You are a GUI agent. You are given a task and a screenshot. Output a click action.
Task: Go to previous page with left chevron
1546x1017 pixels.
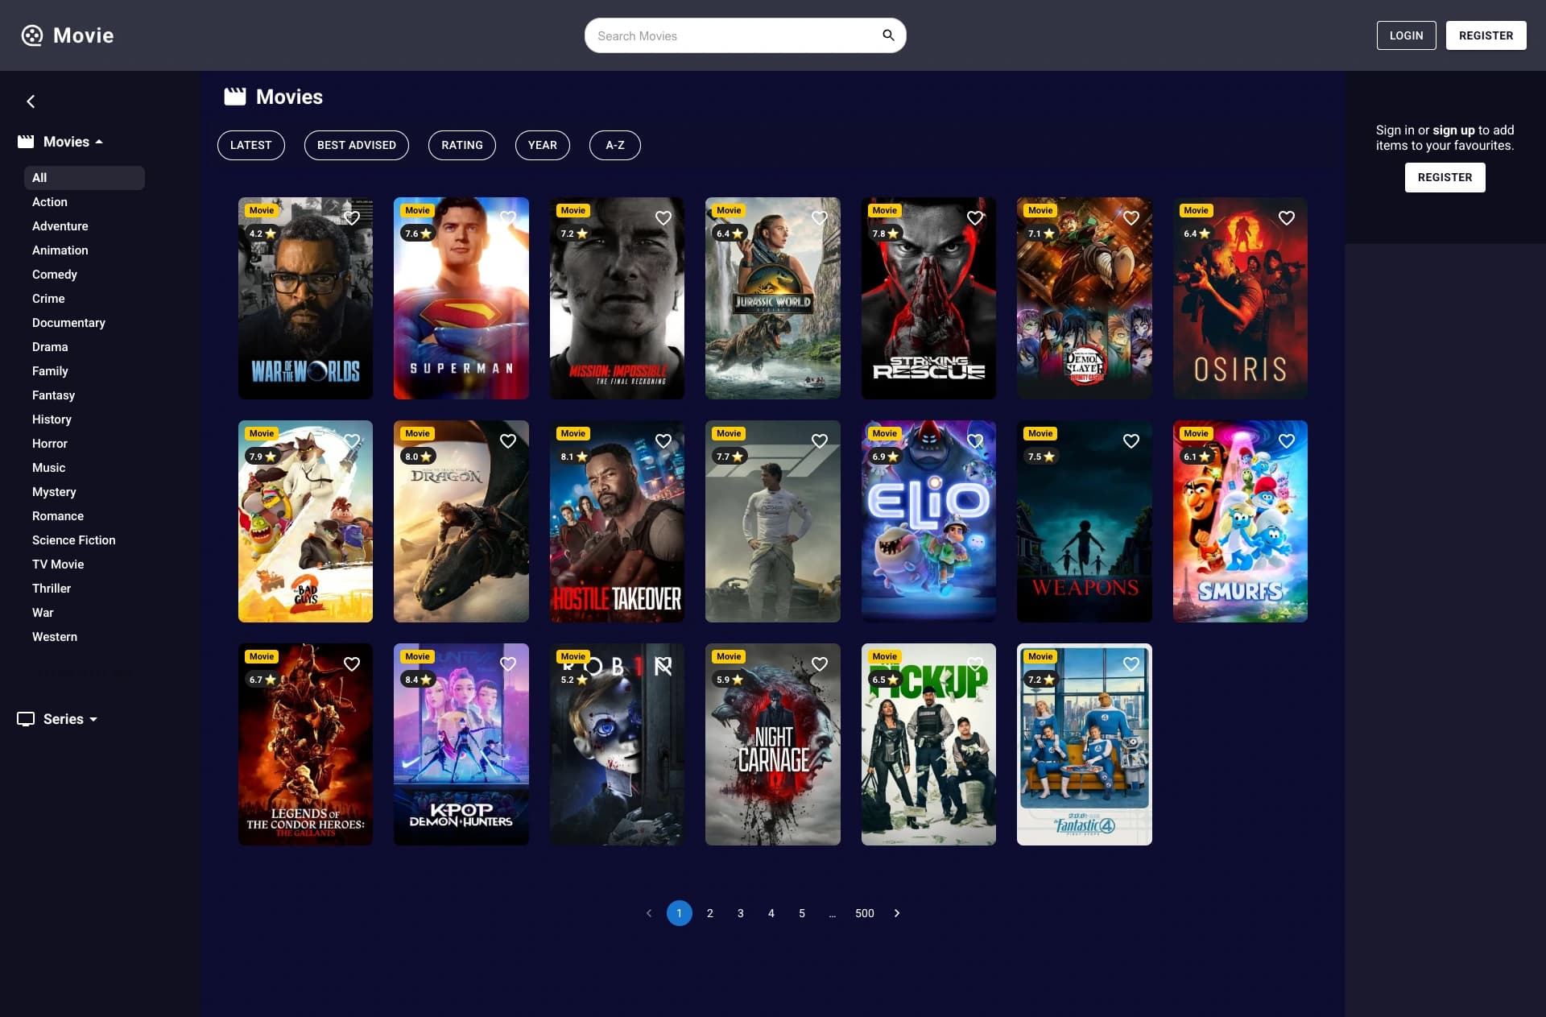(x=649, y=913)
